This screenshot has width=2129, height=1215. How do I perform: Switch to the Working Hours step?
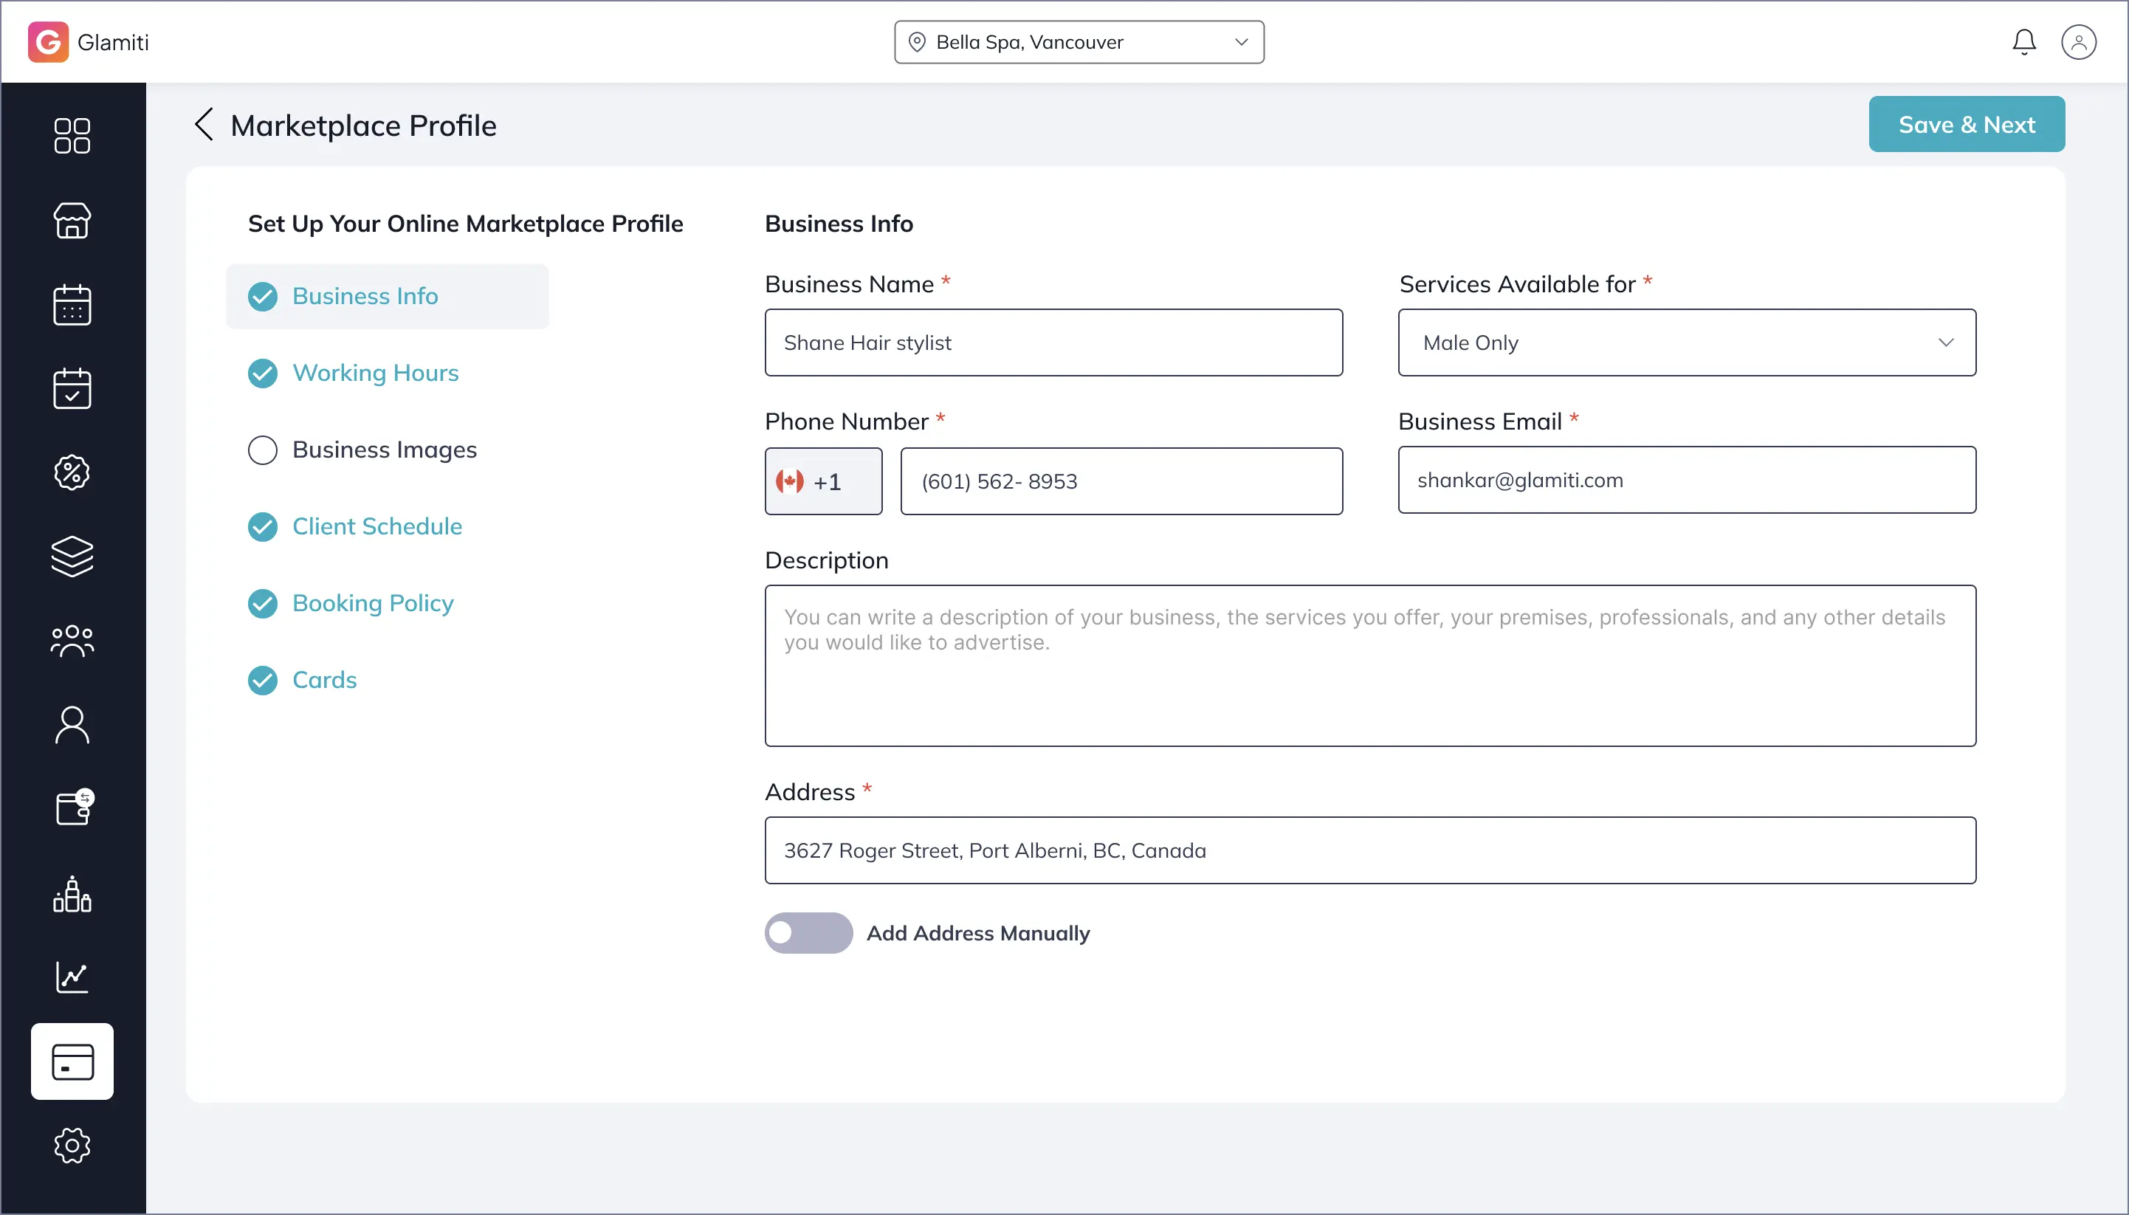[376, 373]
